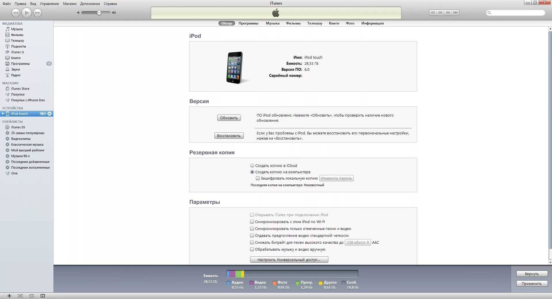This screenshot has height=299, width=552.
Task: Switch to the Фото device tab
Action: point(350,23)
